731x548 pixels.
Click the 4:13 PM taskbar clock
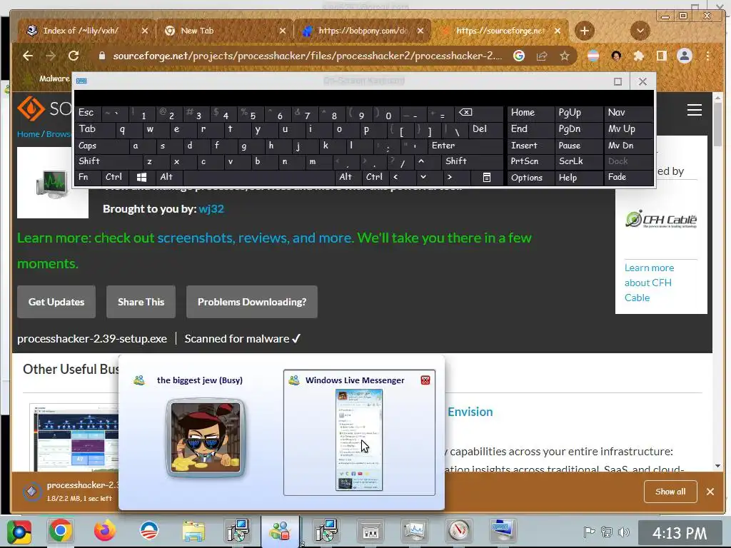point(680,532)
